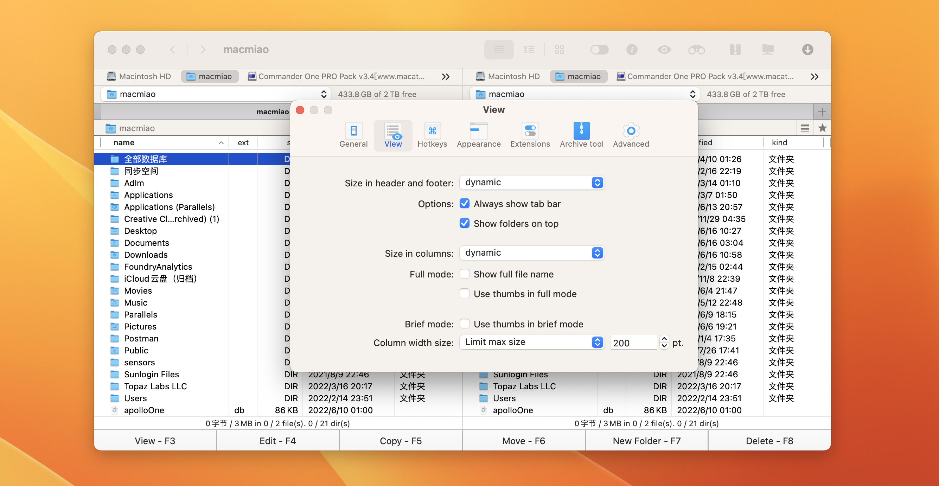This screenshot has height=486, width=939.
Task: Click the eye quick-look icon in toolbar
Action: [664, 50]
